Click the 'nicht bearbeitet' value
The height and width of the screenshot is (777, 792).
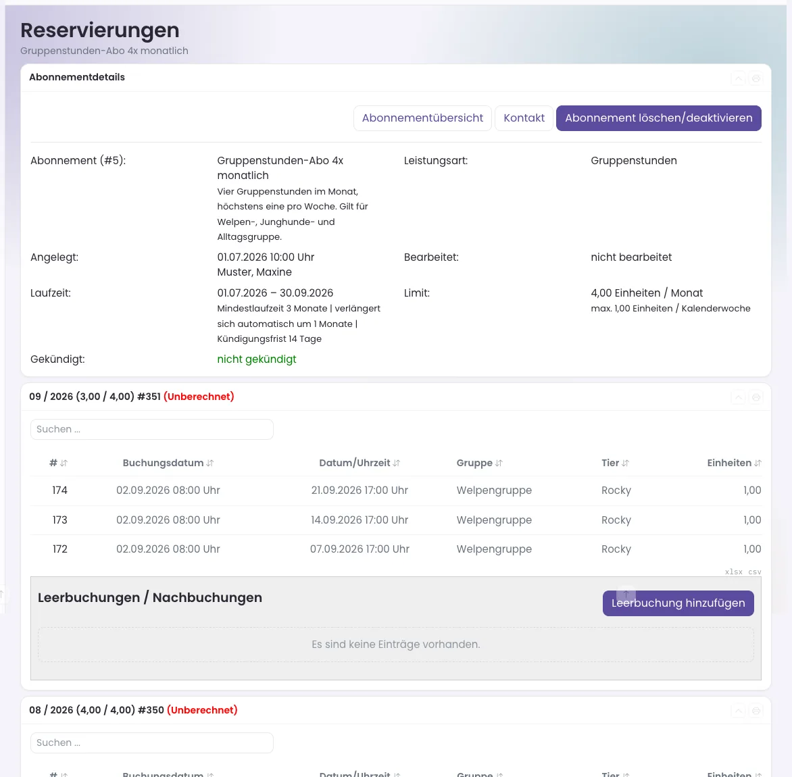pos(631,257)
